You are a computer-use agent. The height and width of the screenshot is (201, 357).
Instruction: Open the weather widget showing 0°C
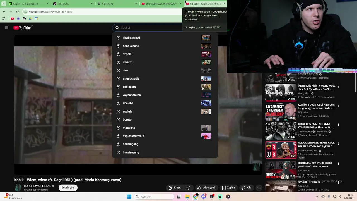coord(13,196)
